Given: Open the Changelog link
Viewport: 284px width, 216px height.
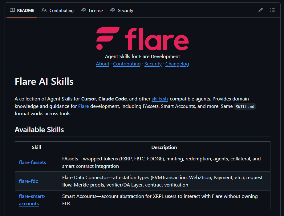Looking at the screenshot, I should pyautogui.click(x=177, y=64).
